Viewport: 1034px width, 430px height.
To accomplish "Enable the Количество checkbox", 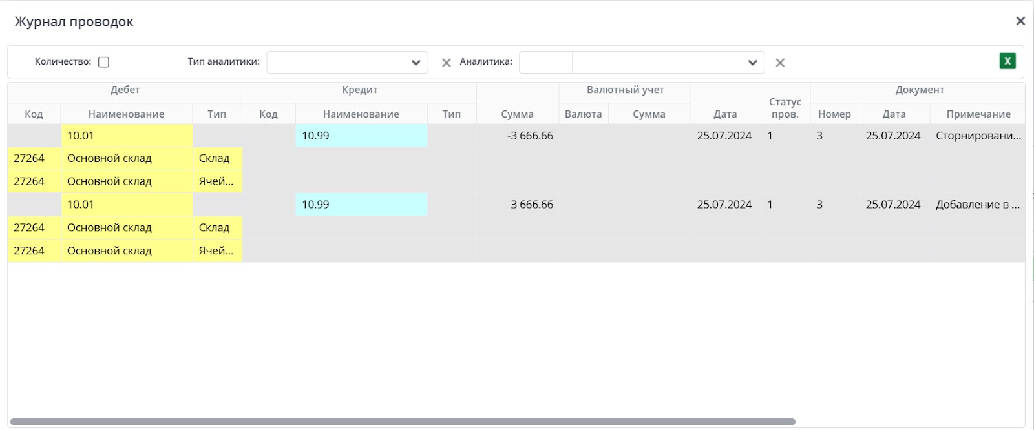I will [103, 62].
